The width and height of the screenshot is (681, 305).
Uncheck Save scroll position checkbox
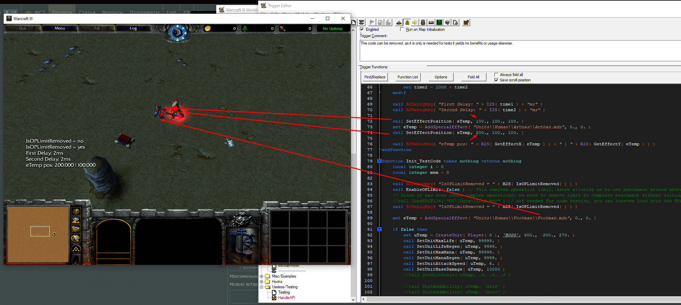496,80
